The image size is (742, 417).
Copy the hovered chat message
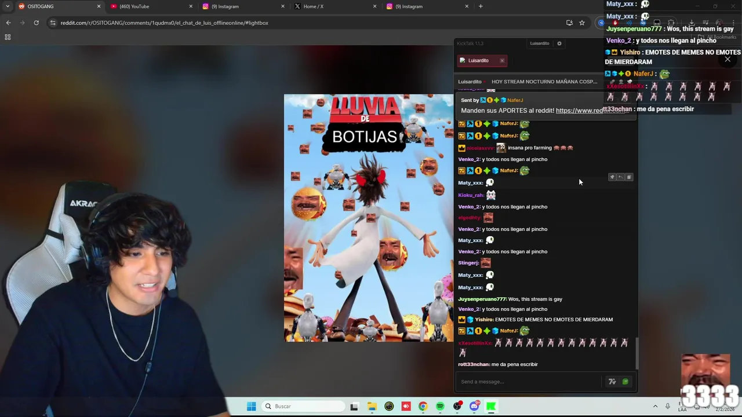(629, 177)
